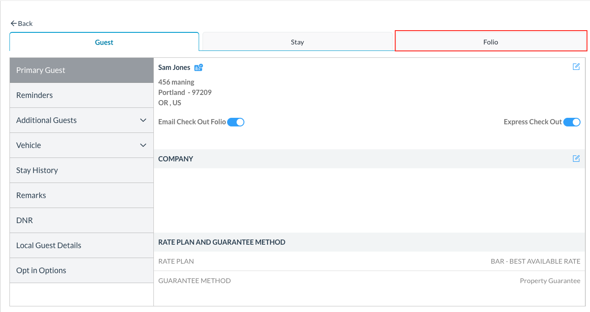Turn off Express Check Out

pyautogui.click(x=572, y=122)
